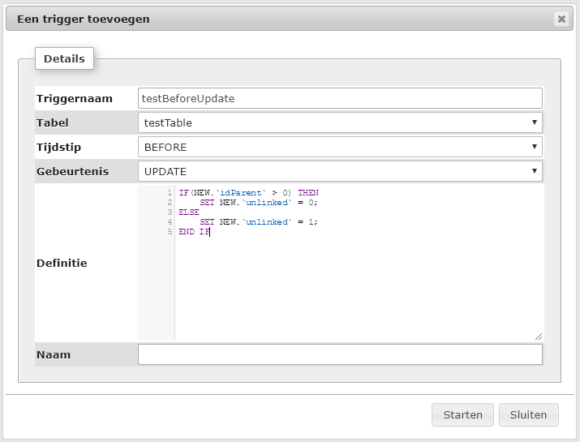Click the Naam input field
The height and width of the screenshot is (442, 580).
340,354
